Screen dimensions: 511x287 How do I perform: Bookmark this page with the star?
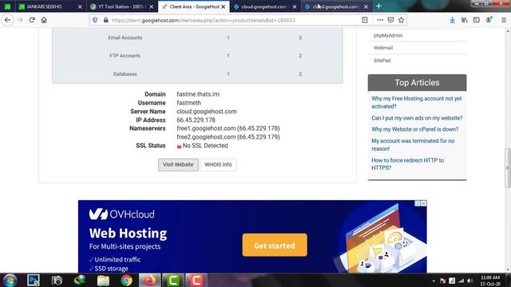tap(401, 20)
